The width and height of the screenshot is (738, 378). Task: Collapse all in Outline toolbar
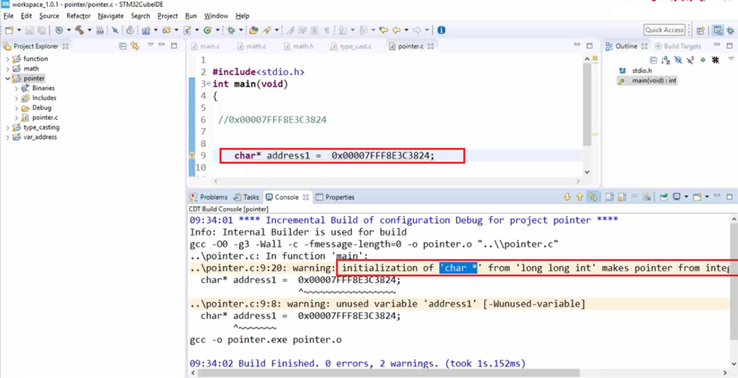653,60
